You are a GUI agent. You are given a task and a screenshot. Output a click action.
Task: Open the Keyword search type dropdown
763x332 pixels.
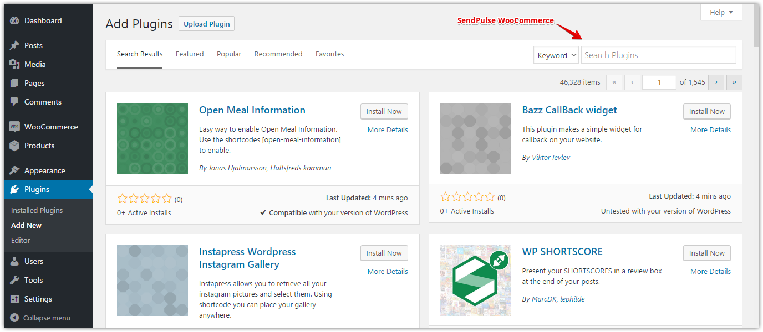pyautogui.click(x=556, y=55)
